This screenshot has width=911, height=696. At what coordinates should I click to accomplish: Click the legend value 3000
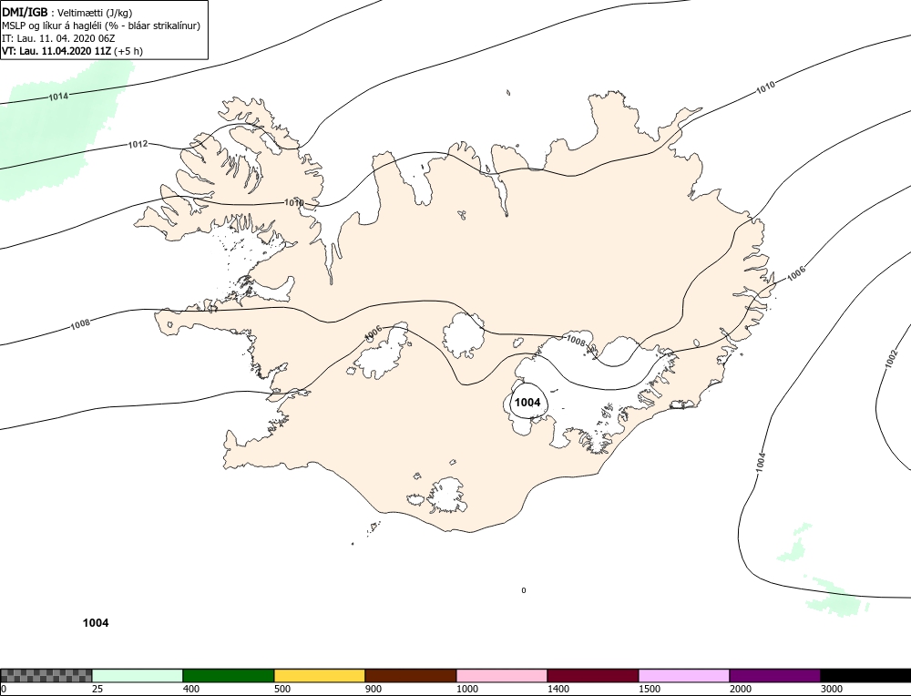coord(832,689)
